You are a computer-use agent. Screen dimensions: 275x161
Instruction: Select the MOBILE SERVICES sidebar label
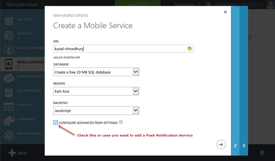(x=31, y=62)
